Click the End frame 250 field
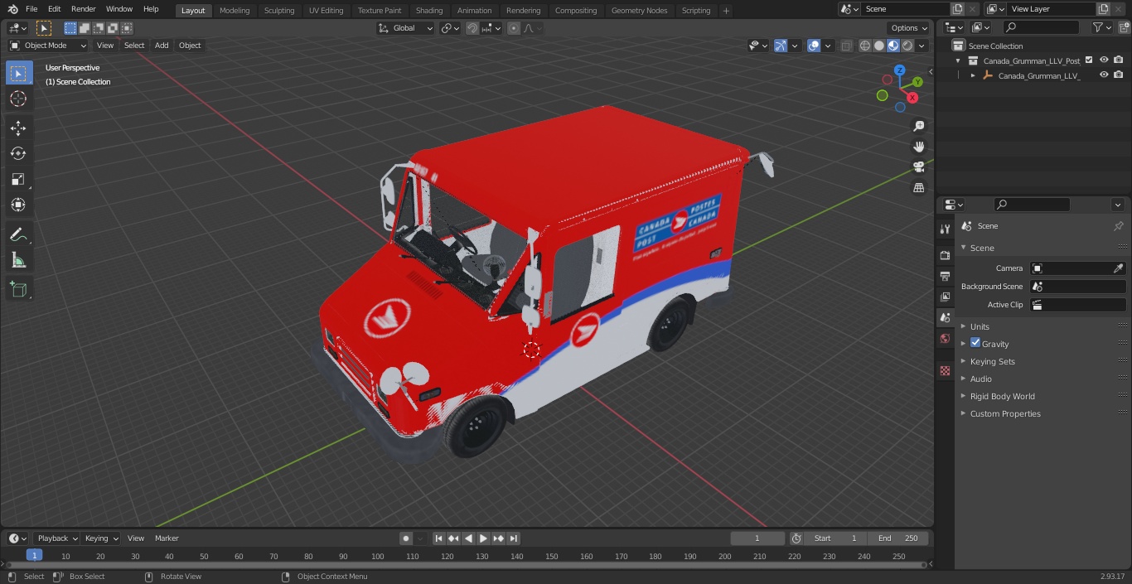Viewport: 1132px width, 584px height. [x=898, y=538]
